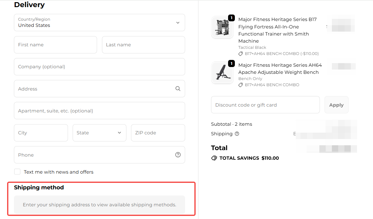This screenshot has height=219, width=373.
Task: Open the AH64 Weight Bench product thumbnail
Action: click(x=222, y=73)
